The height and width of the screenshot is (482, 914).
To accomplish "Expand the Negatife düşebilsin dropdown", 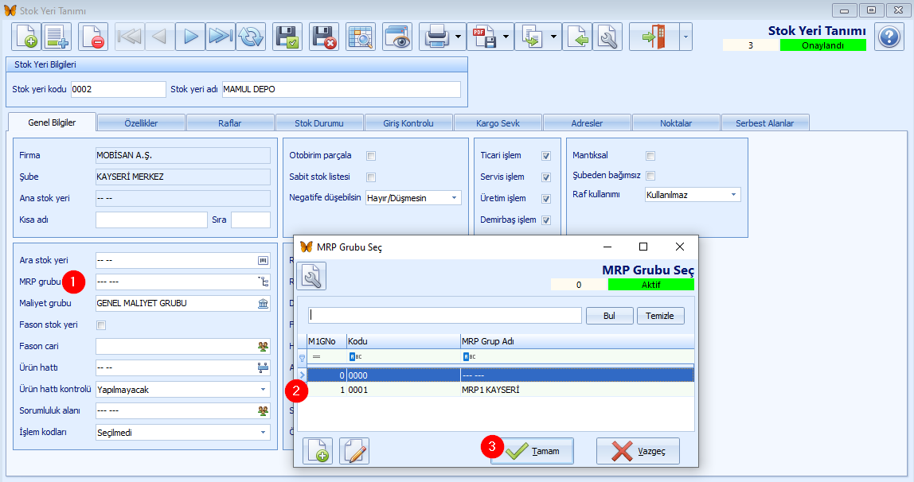I will click(x=413, y=198).
